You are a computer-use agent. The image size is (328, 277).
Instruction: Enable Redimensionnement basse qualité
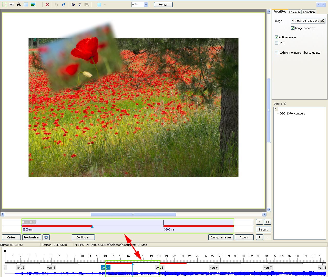point(276,53)
